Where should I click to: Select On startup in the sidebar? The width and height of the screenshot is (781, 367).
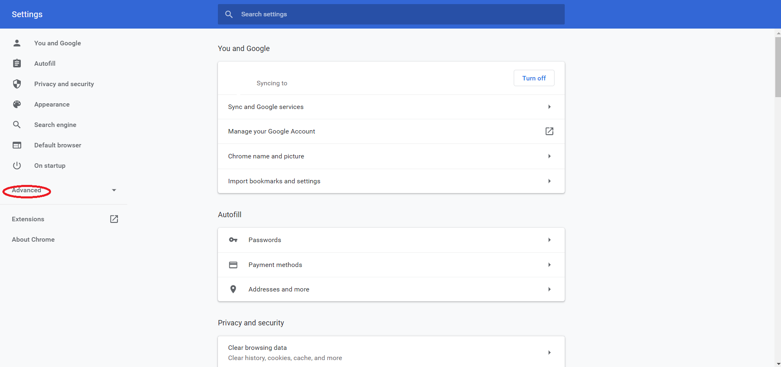50,165
